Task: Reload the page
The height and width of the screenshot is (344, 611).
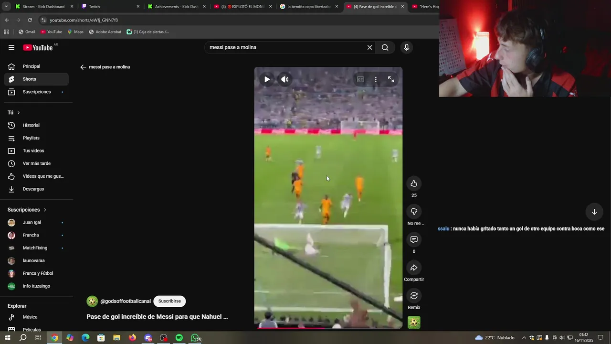Action: pos(30,20)
